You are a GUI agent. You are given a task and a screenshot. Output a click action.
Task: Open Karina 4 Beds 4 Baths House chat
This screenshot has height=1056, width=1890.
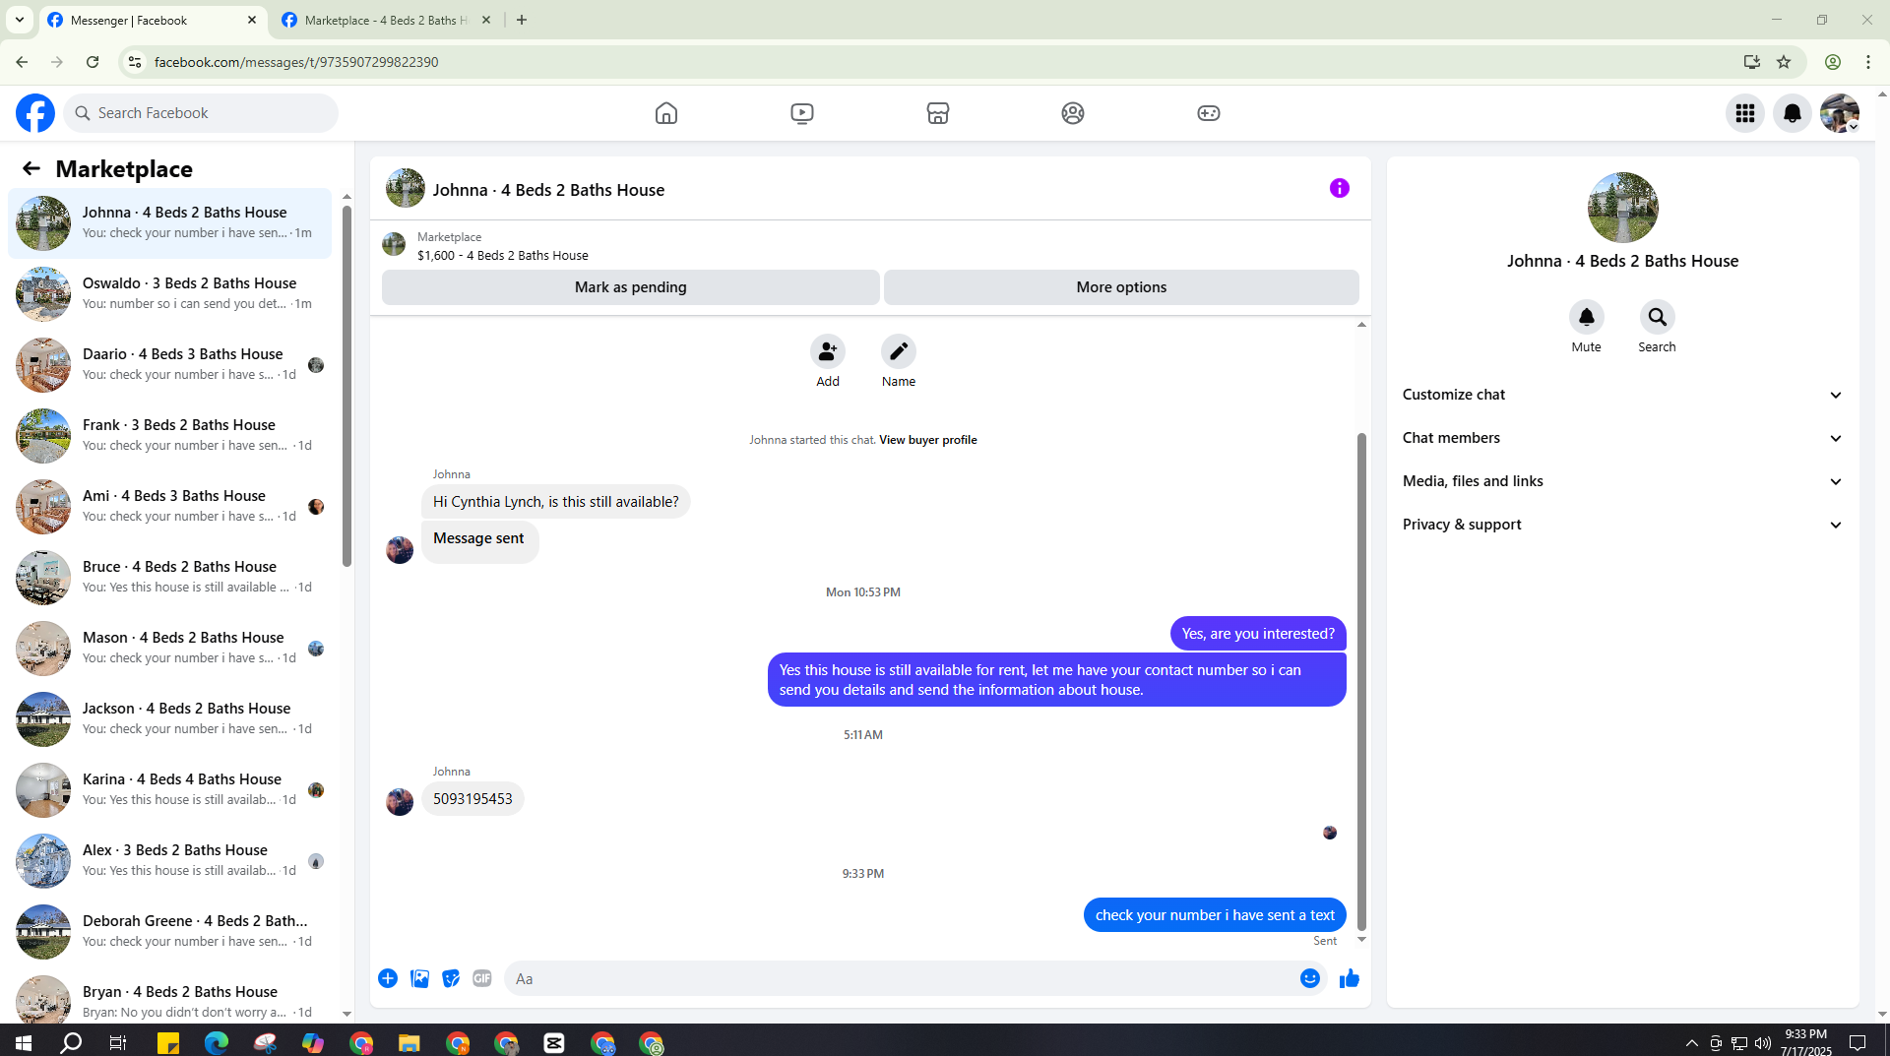pos(169,789)
